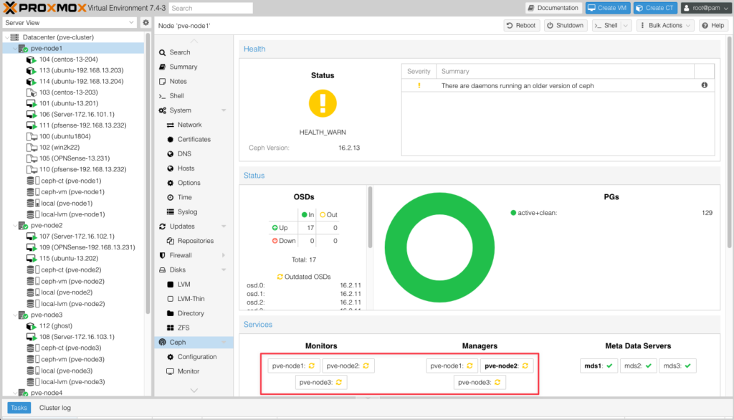The height and width of the screenshot is (420, 734).
Task: Click the green PGs donut chart
Action: (439, 247)
